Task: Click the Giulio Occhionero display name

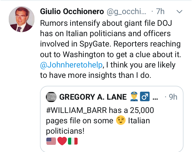Action: 72,11
